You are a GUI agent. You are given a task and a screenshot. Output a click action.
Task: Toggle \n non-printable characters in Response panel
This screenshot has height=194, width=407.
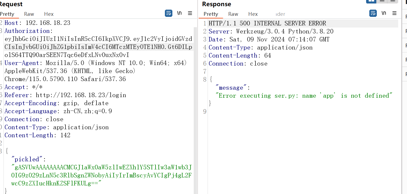(384, 13)
